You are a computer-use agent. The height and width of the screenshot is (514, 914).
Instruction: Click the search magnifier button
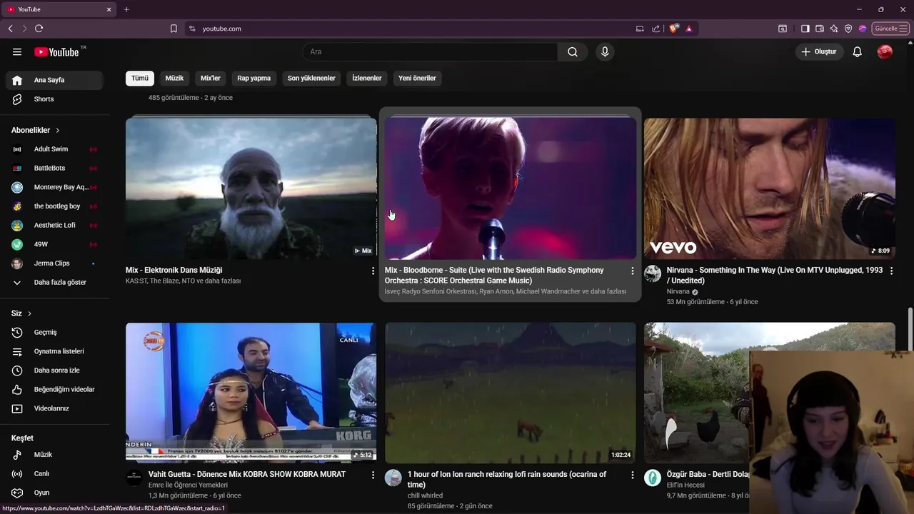pos(573,51)
